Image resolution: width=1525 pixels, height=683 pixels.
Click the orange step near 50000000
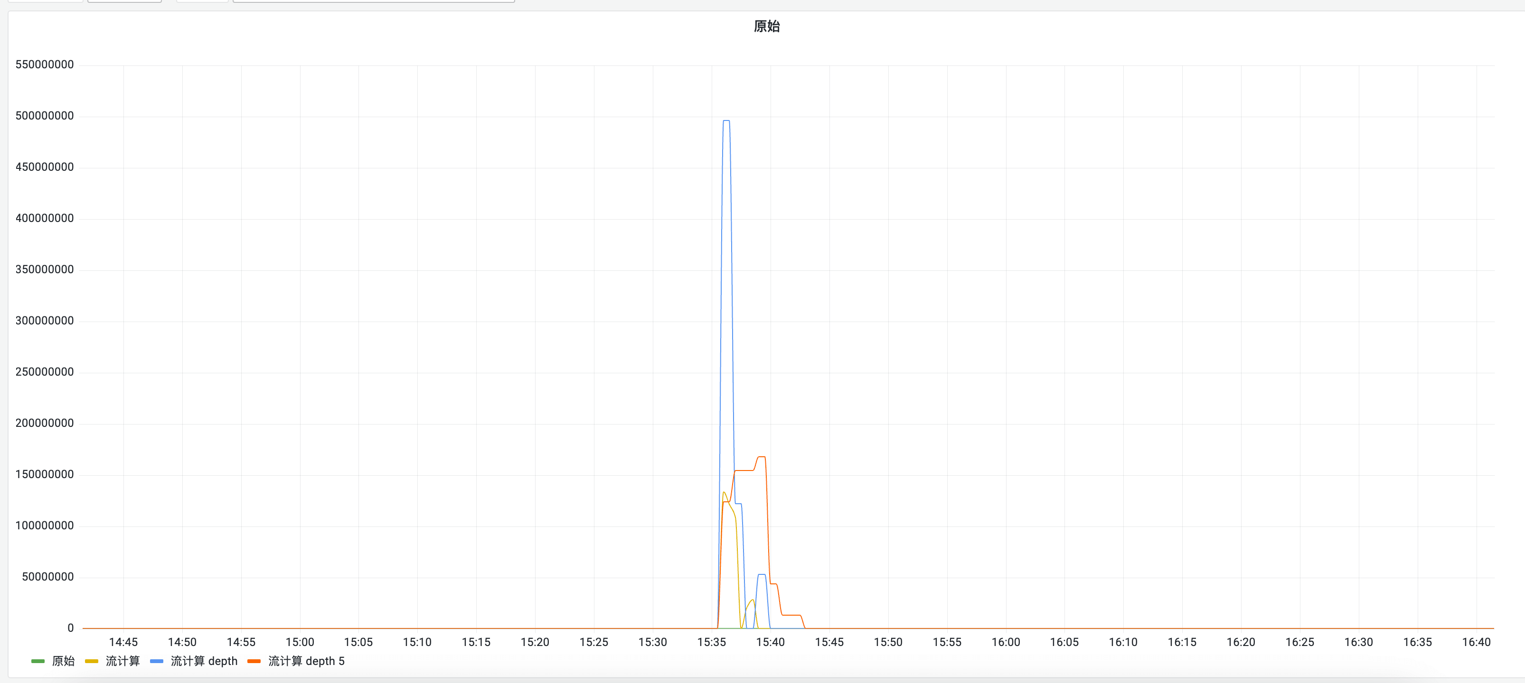point(774,584)
